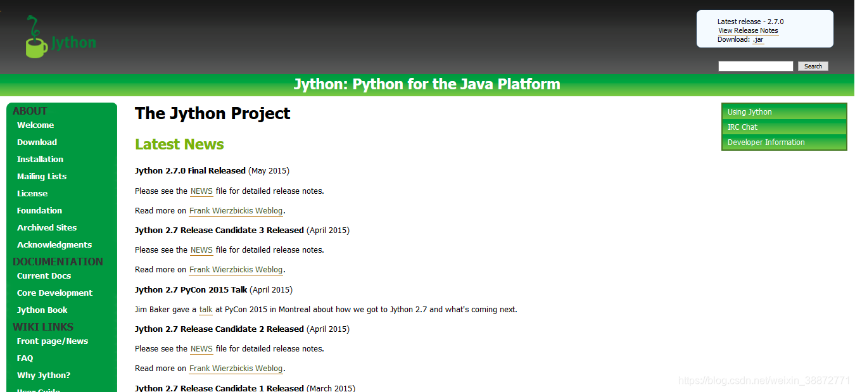Screen dimensions: 855x392
Task: Open Archived Sites in sidebar
Action: tap(47, 228)
